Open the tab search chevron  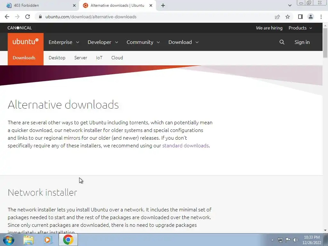(x=290, y=5)
